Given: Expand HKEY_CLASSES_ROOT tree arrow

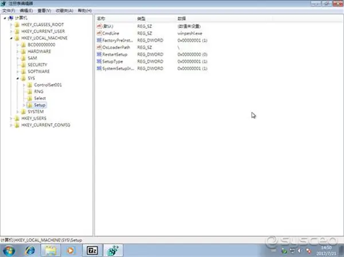Looking at the screenshot, I should (11, 25).
